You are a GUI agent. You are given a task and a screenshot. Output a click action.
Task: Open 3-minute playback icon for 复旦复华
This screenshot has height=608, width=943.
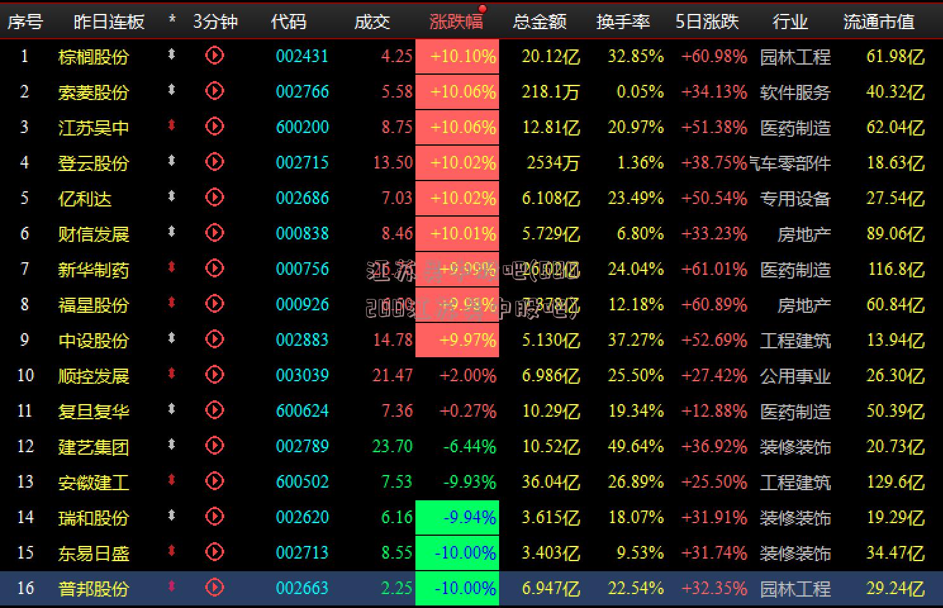click(x=215, y=410)
